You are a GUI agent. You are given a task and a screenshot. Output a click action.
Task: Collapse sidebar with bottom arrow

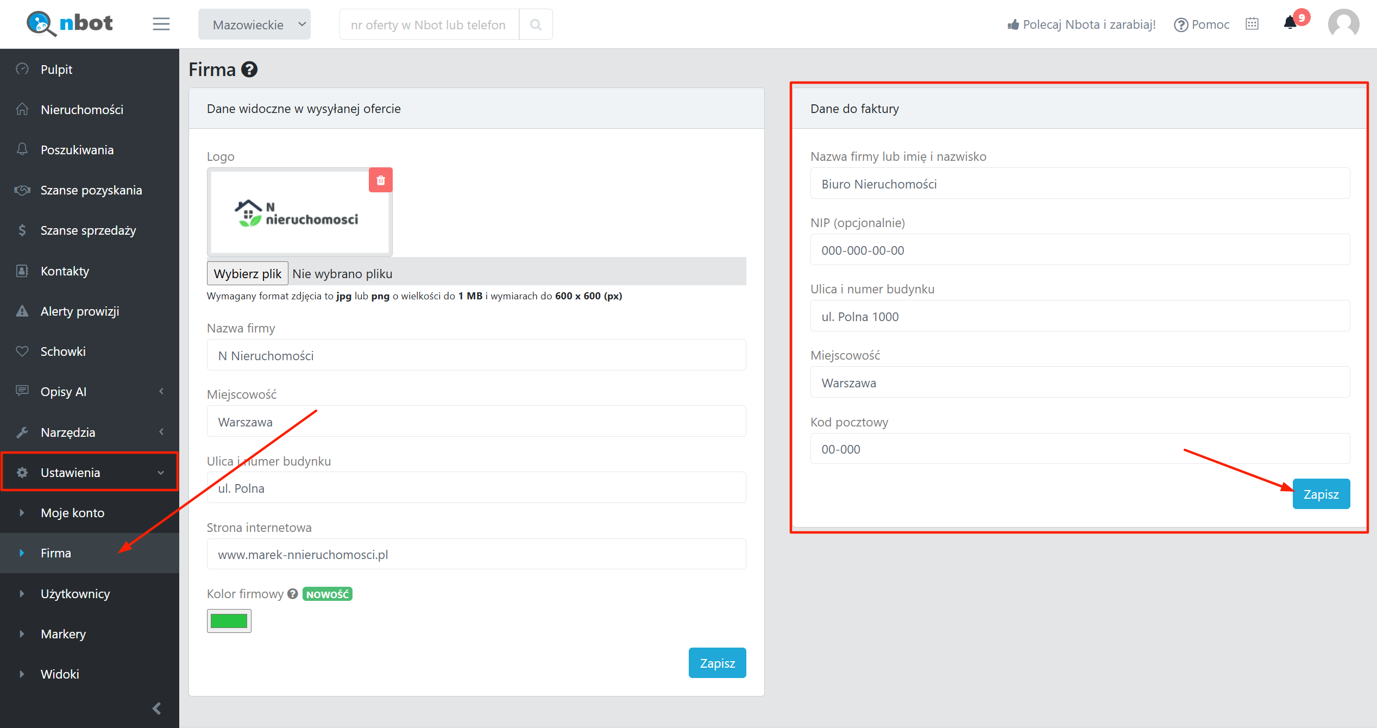[156, 708]
